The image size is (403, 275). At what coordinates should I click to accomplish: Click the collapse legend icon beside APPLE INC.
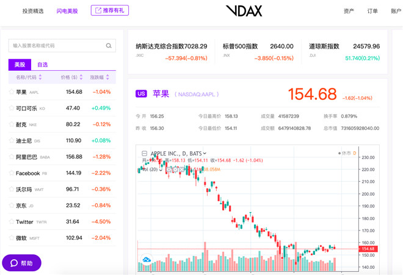pyautogui.click(x=144, y=154)
